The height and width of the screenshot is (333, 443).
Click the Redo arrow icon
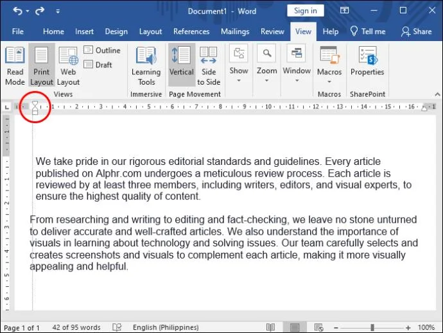click(40, 11)
